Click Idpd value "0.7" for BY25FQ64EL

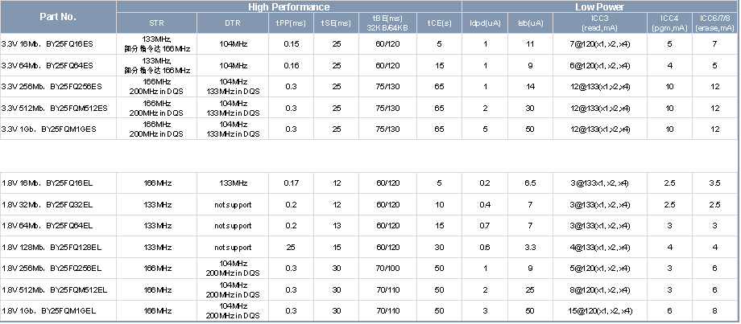pos(485,226)
